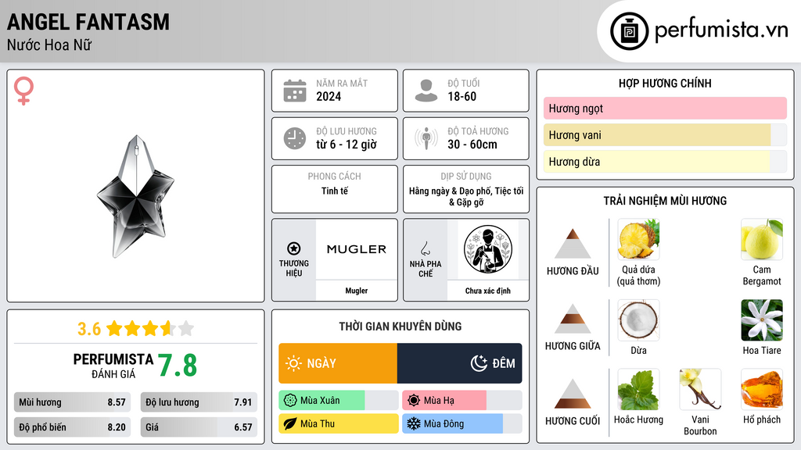
Task: Click the flower icon next to Mùa Xuân
Action: point(290,401)
